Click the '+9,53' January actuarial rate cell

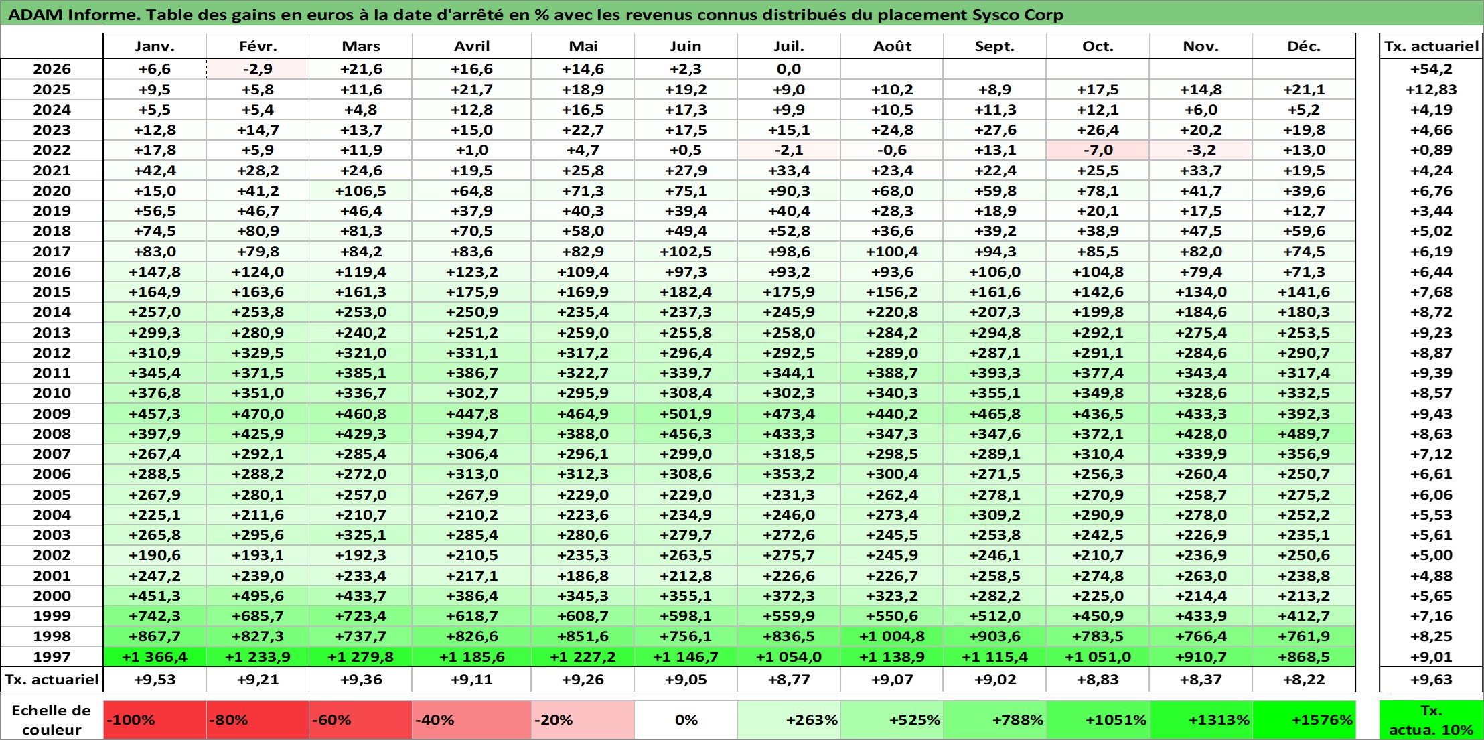[155, 680]
